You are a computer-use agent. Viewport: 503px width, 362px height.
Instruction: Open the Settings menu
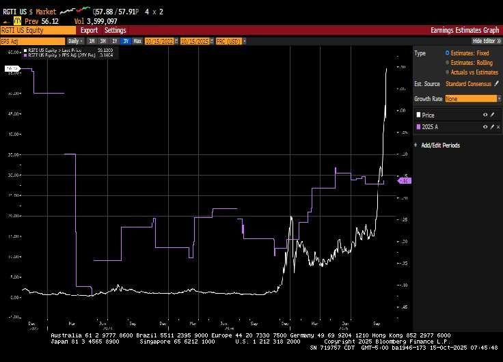pyautogui.click(x=115, y=30)
